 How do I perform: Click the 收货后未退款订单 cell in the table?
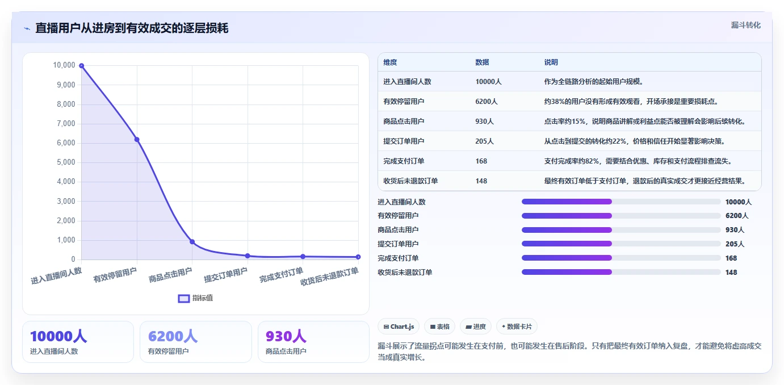click(x=410, y=181)
